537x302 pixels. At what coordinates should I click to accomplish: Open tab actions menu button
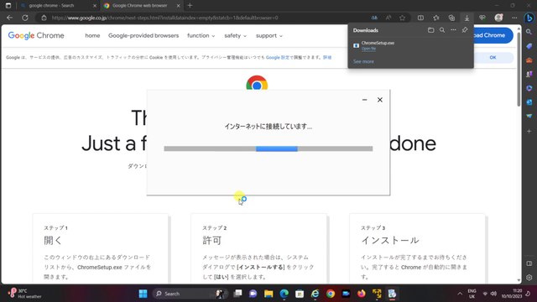(x=8, y=6)
